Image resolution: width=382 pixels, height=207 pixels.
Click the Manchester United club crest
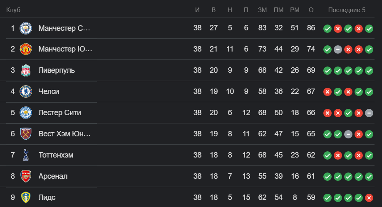coord(26,49)
